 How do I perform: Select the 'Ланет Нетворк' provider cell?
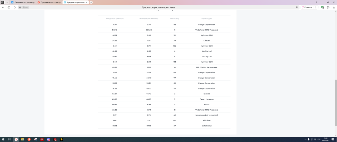point(207,99)
